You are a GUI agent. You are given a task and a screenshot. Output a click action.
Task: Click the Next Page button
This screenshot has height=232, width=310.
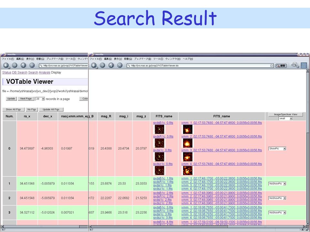click(x=26, y=99)
